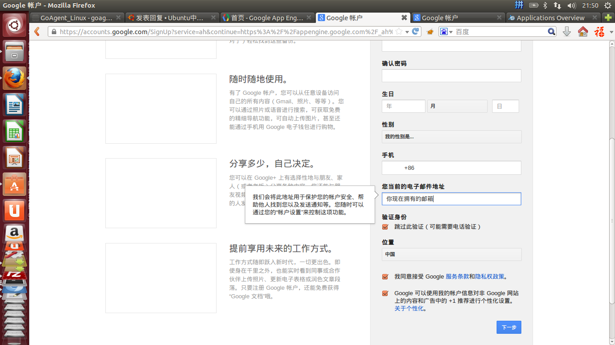Click the 确认密码 confirm password field
This screenshot has height=345, width=615.
point(452,75)
